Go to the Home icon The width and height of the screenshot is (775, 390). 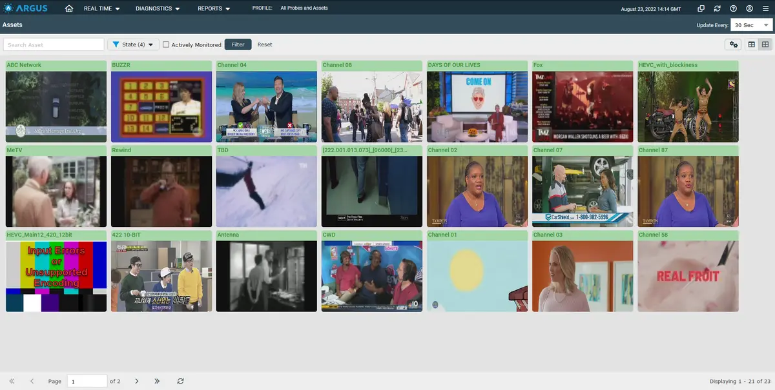[x=69, y=9]
